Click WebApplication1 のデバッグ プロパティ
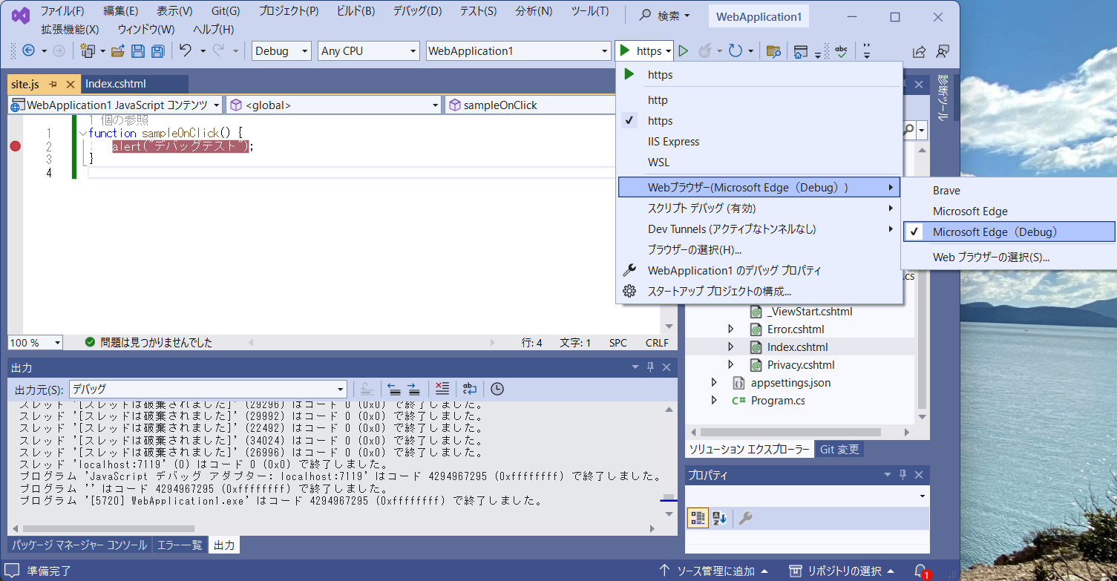Viewport: 1117px width, 581px height. [x=759, y=271]
